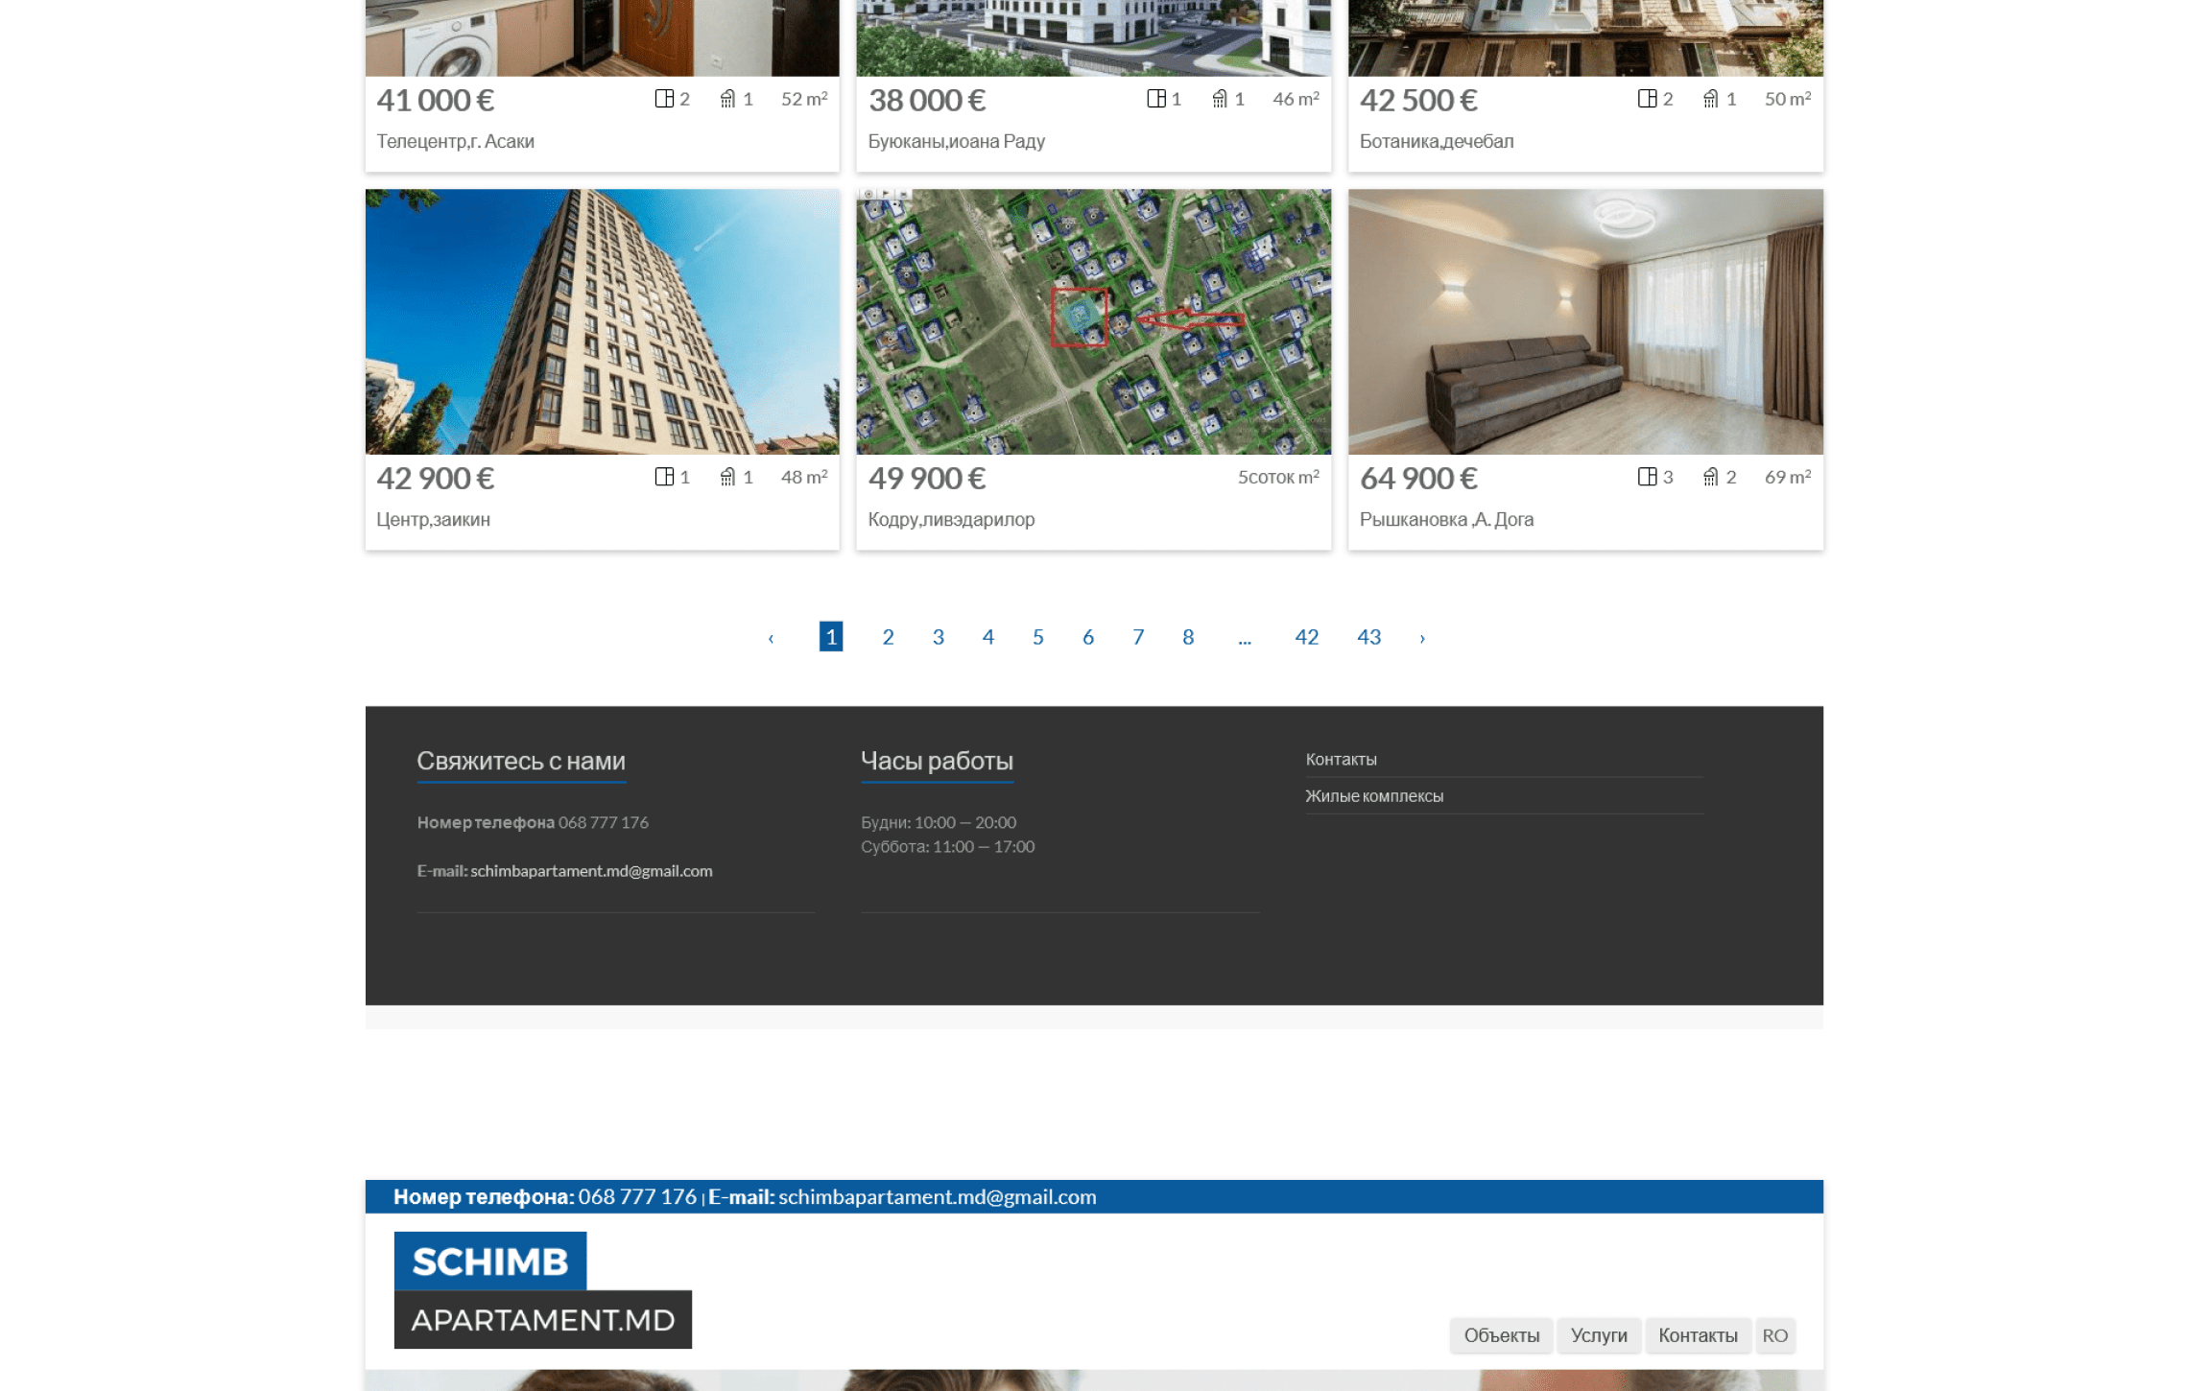This screenshot has height=1391, width=2188.
Task: Select the Объекты navigation item
Action: 1501,1335
